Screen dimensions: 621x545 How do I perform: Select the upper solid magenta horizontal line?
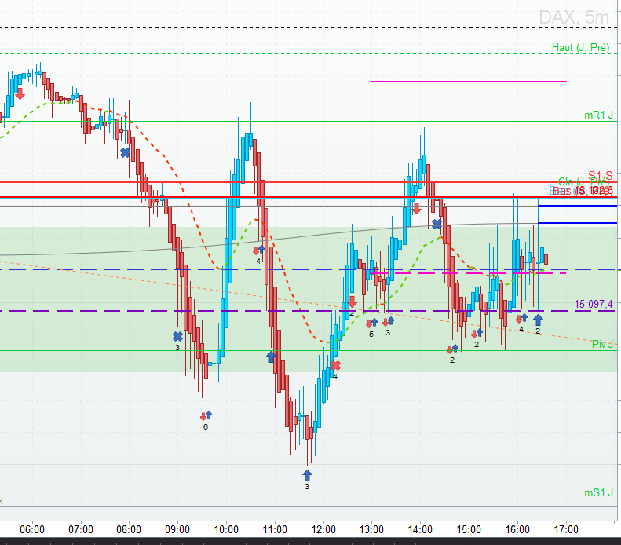tap(469, 81)
